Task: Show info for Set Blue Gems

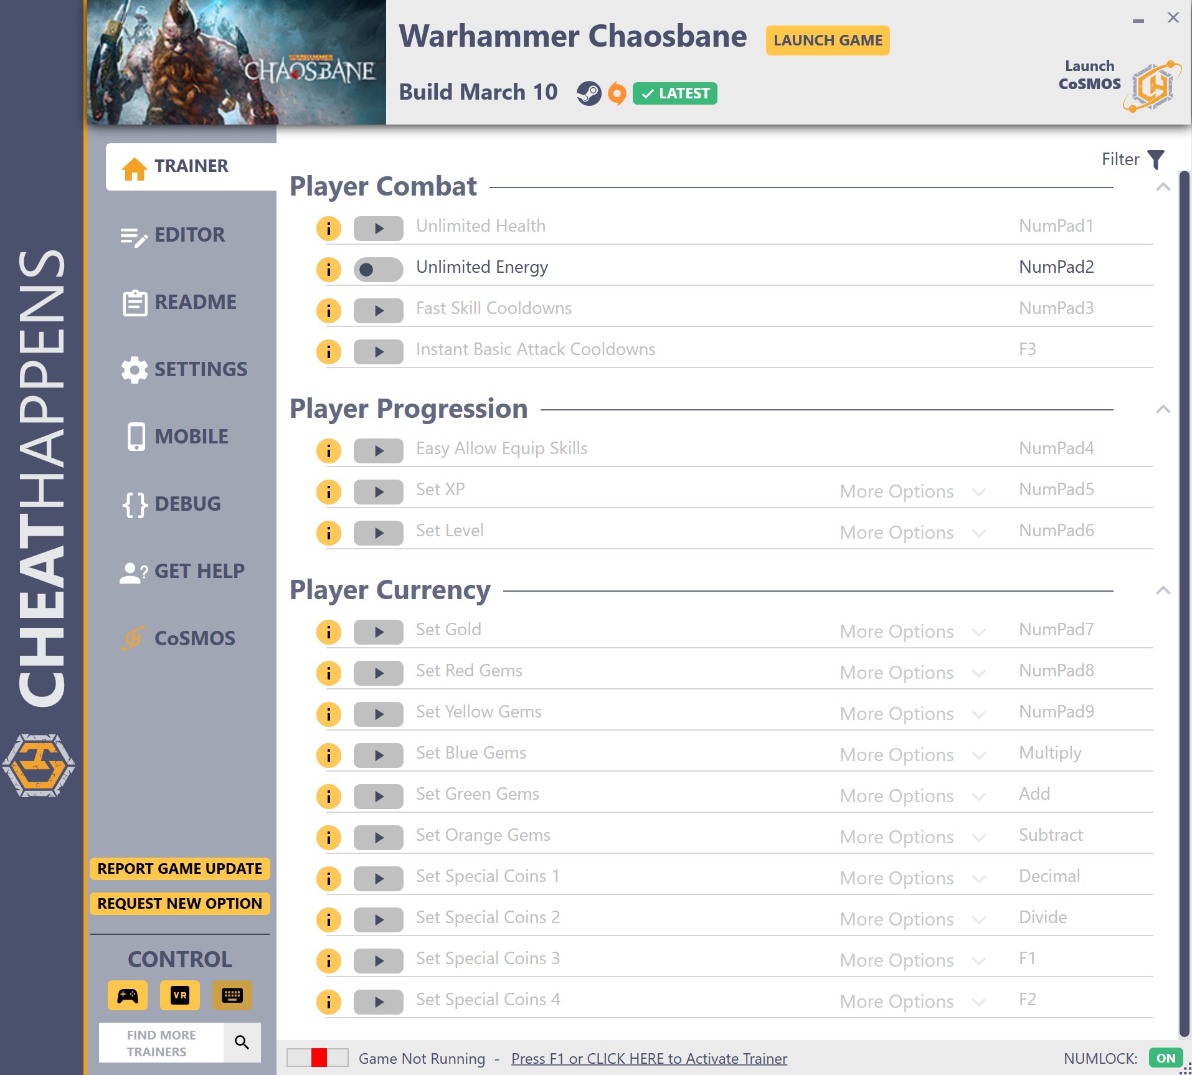Action: [x=329, y=755]
